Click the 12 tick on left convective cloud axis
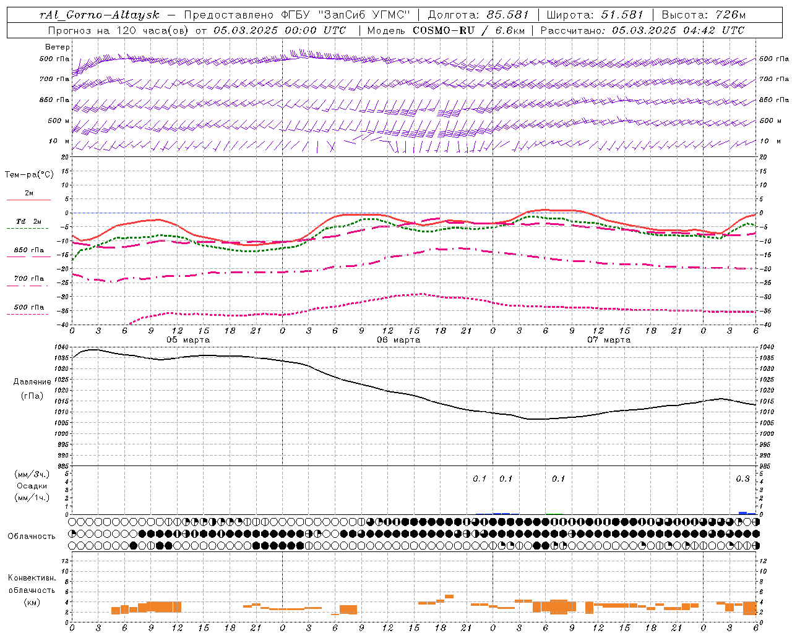The image size is (792, 633). coord(64,561)
